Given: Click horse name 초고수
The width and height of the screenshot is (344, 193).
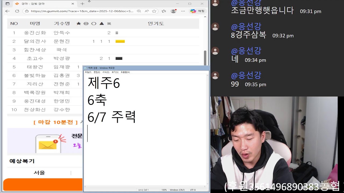Looking at the screenshot, I should pos(35,58).
